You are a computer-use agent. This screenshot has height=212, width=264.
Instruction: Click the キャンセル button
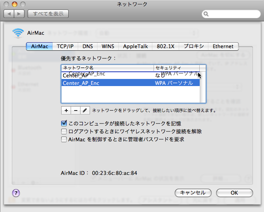[193, 193]
